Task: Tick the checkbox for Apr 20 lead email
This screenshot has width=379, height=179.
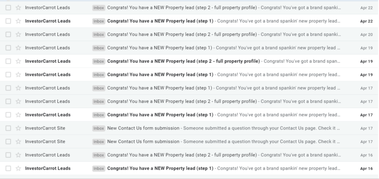Action: coord(8,34)
